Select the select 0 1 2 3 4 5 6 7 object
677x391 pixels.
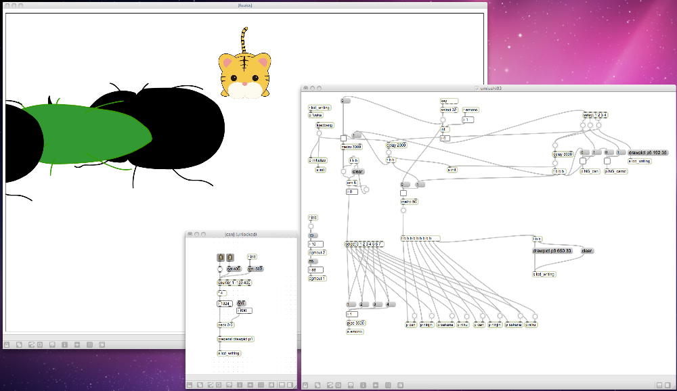[364, 244]
